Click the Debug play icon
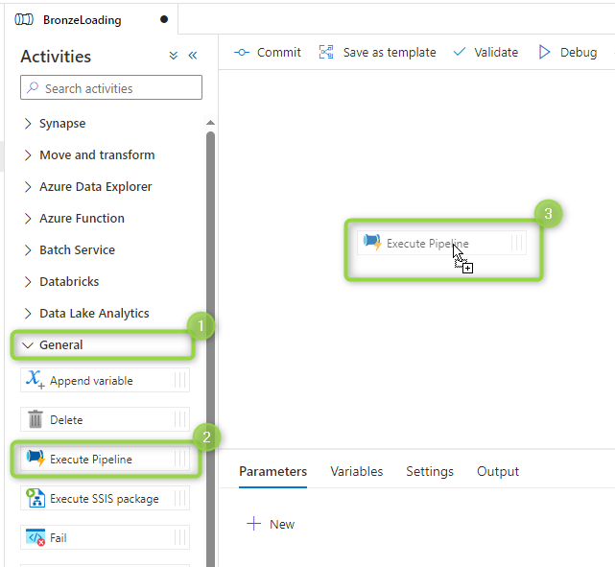The image size is (615, 567). (x=544, y=52)
